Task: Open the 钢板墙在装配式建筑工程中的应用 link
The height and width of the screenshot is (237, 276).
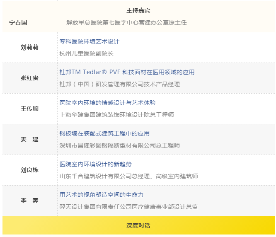Action: pos(104,133)
